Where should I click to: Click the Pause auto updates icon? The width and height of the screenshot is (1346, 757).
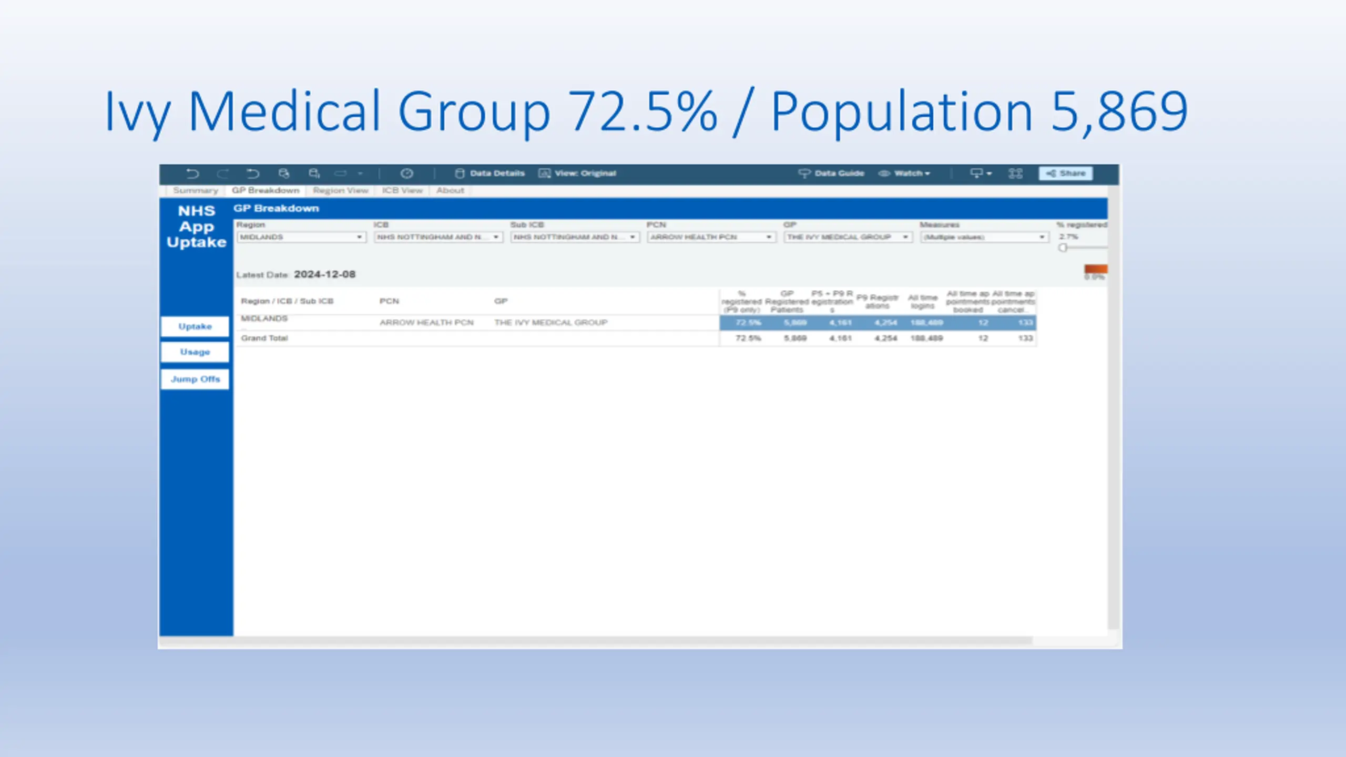click(314, 173)
